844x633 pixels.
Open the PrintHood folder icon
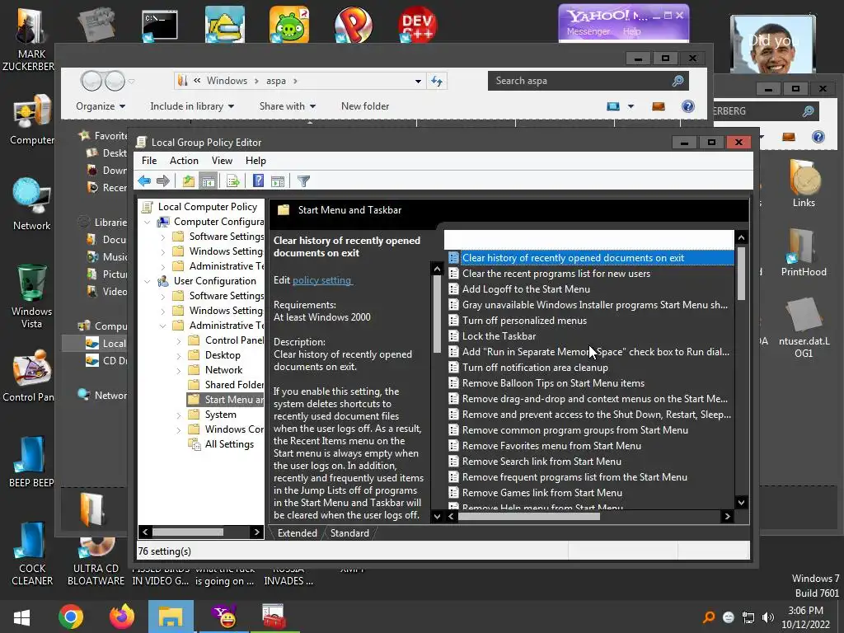point(804,252)
